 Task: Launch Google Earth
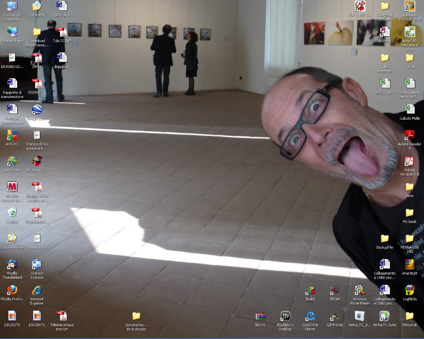(37, 110)
